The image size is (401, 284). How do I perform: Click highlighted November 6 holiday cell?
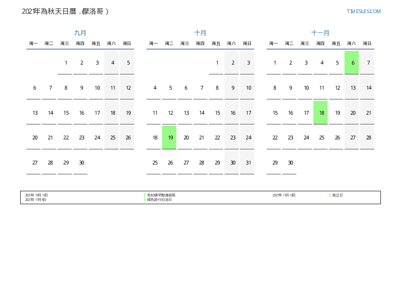(x=352, y=63)
